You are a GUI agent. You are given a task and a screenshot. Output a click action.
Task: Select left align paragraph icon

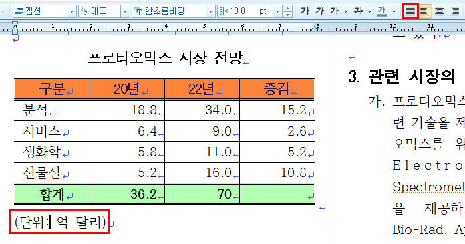coord(425,11)
